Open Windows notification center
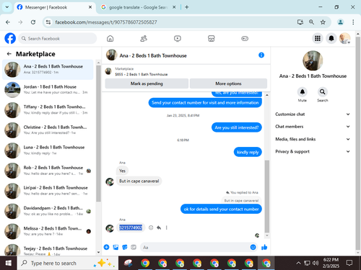The height and width of the screenshot is (270, 361). pyautogui.click(x=349, y=263)
